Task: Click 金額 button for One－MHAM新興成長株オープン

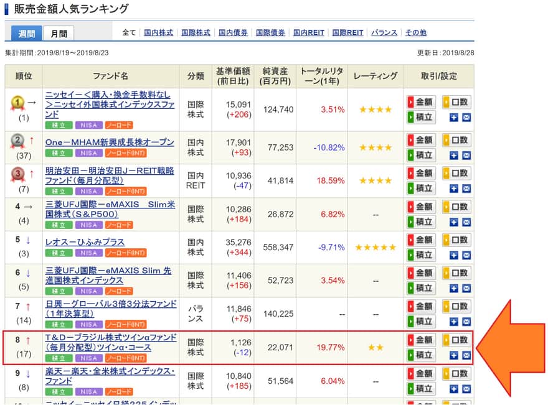Action: click(421, 140)
